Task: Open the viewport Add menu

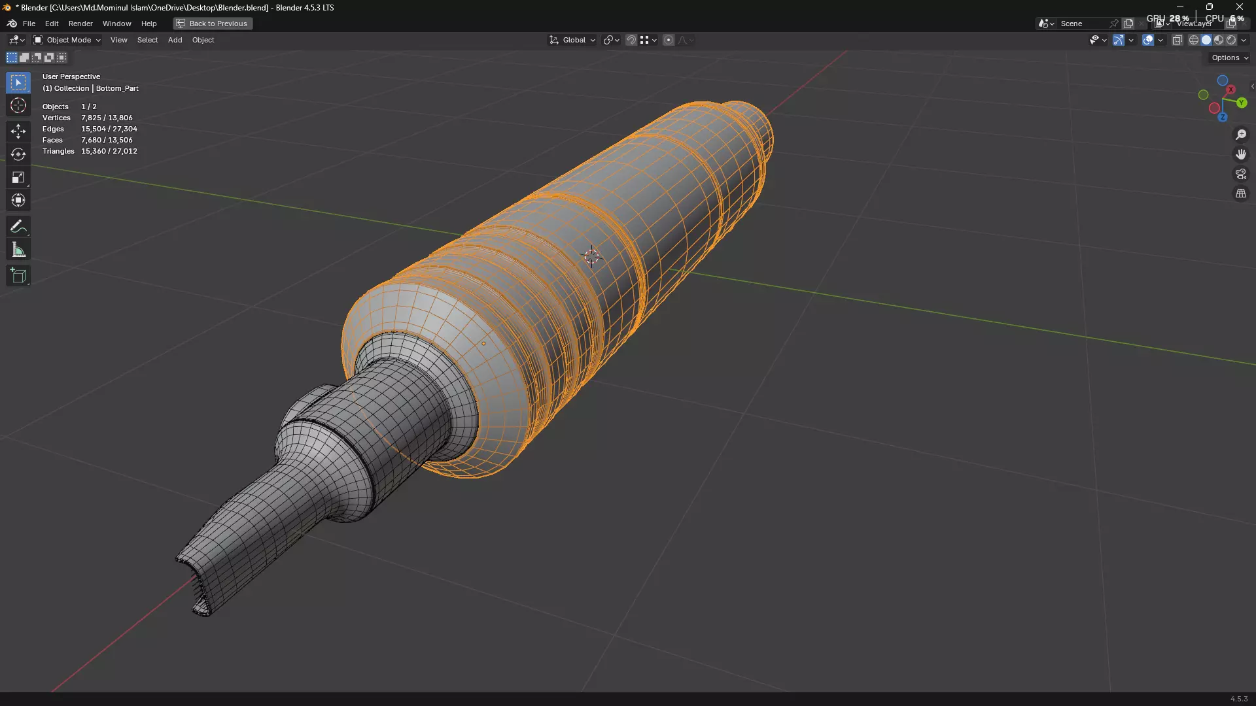Action: click(175, 40)
